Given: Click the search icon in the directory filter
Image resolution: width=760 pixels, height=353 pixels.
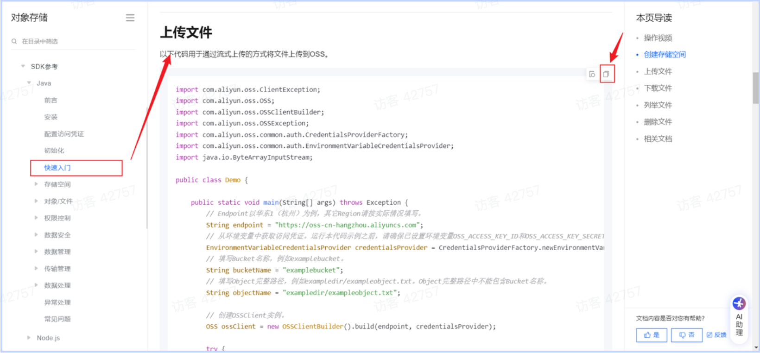Looking at the screenshot, I should click(14, 41).
